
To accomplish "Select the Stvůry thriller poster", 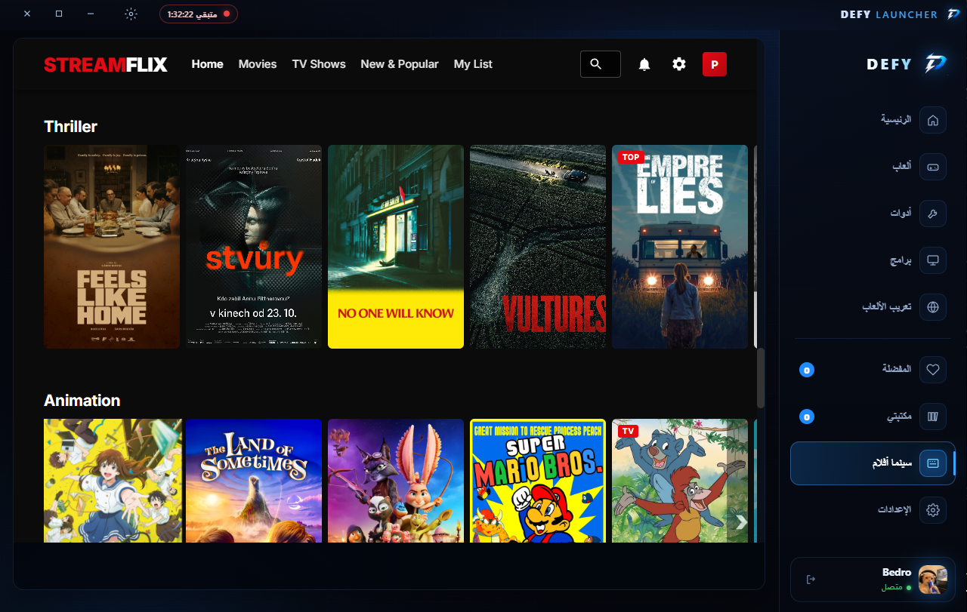I will coord(254,247).
